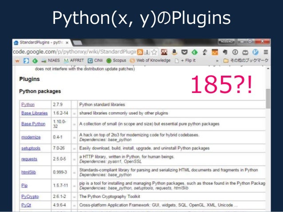Open the Web of Knowledge bookmark

click(x=150, y=61)
